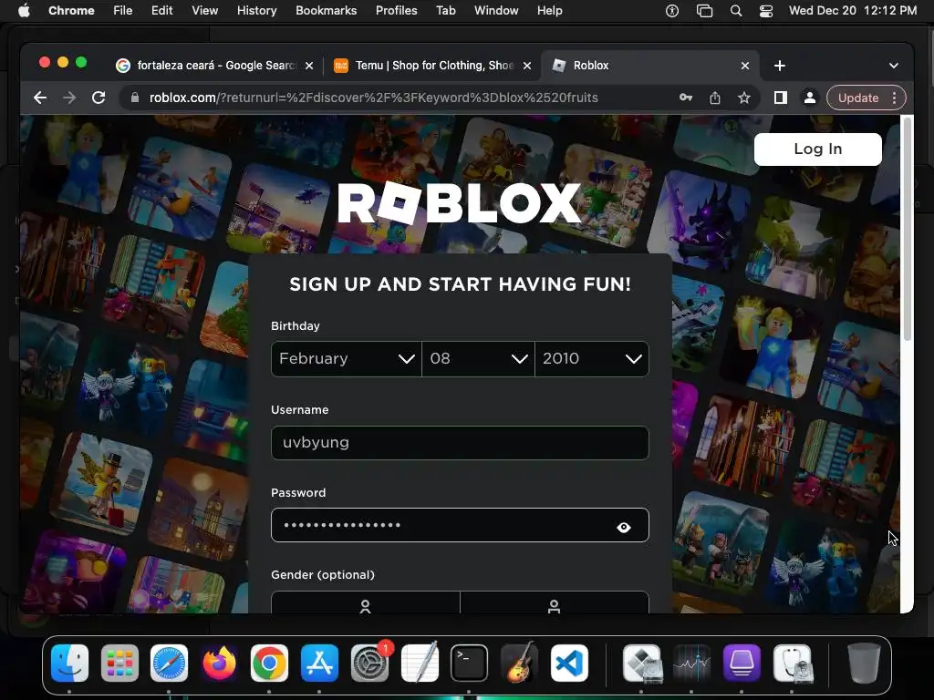Open TextEdit from the Dock
Viewport: 934px width, 700px height.
[420, 662]
